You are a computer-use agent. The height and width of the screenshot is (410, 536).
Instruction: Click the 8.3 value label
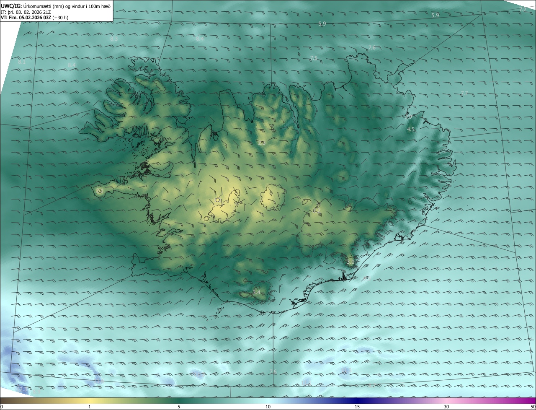[114, 39]
